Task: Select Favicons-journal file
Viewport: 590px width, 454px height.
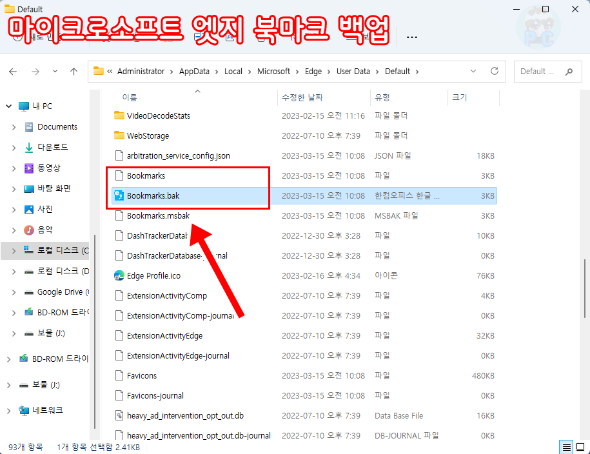Action: tap(155, 396)
